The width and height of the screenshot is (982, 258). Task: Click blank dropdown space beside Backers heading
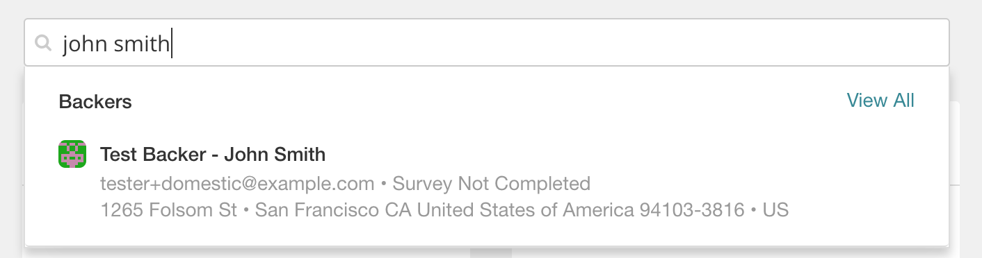487,101
